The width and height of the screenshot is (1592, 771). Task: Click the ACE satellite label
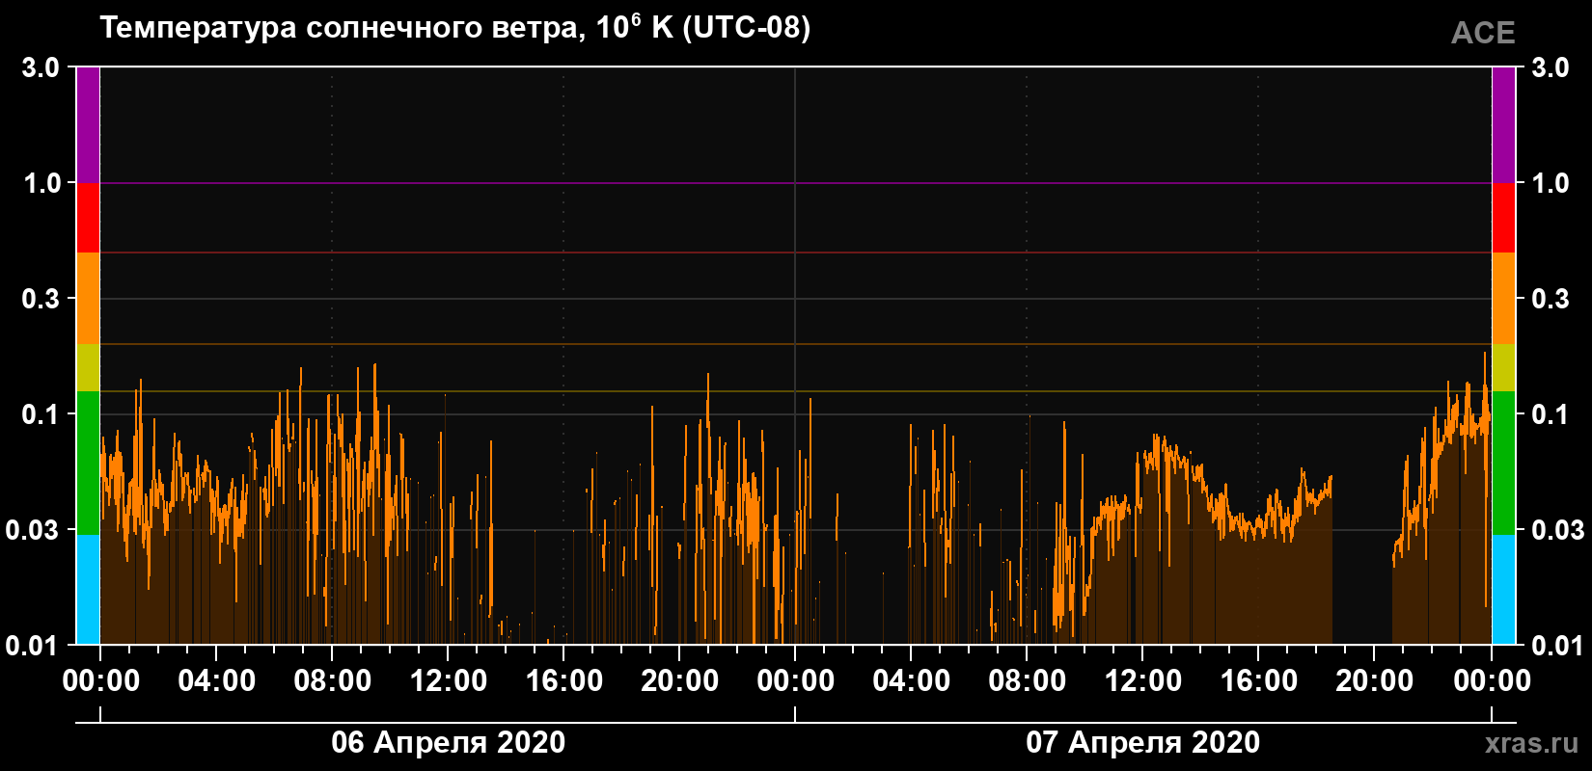click(x=1483, y=33)
